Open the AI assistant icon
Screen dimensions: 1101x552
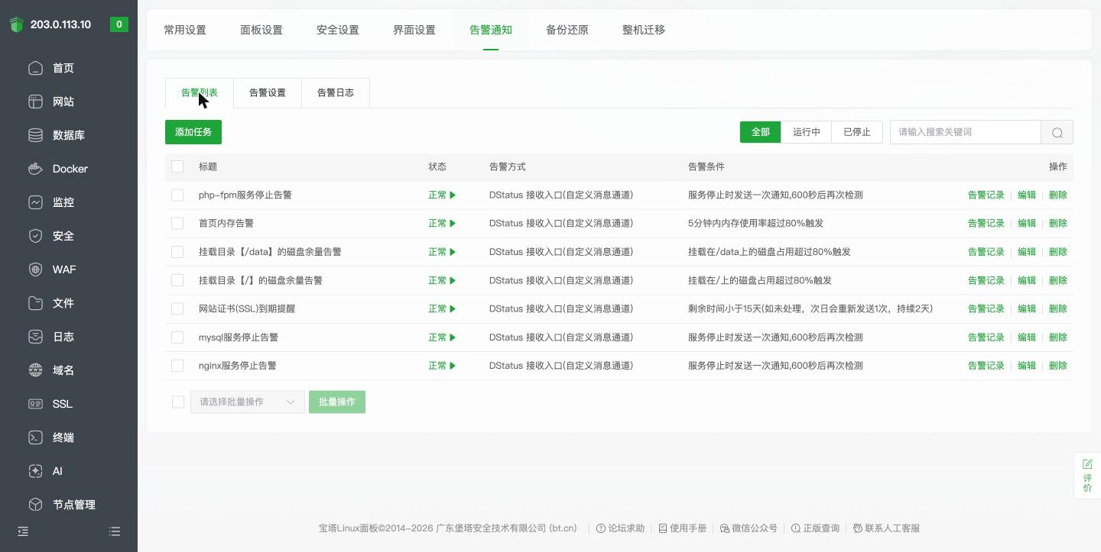pyautogui.click(x=35, y=471)
